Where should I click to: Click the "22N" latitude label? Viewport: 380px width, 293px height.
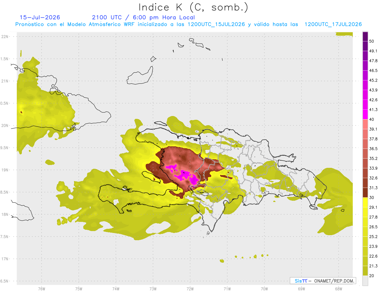(x=5, y=36)
